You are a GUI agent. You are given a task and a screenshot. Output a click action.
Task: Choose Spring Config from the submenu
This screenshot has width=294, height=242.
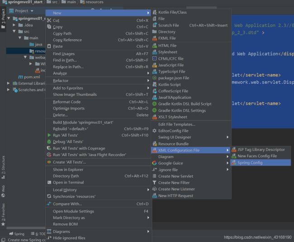tap(261, 163)
